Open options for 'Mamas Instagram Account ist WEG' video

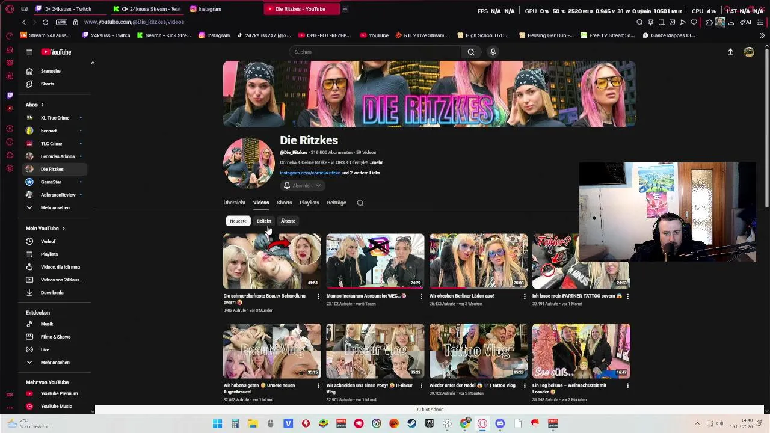(x=421, y=296)
